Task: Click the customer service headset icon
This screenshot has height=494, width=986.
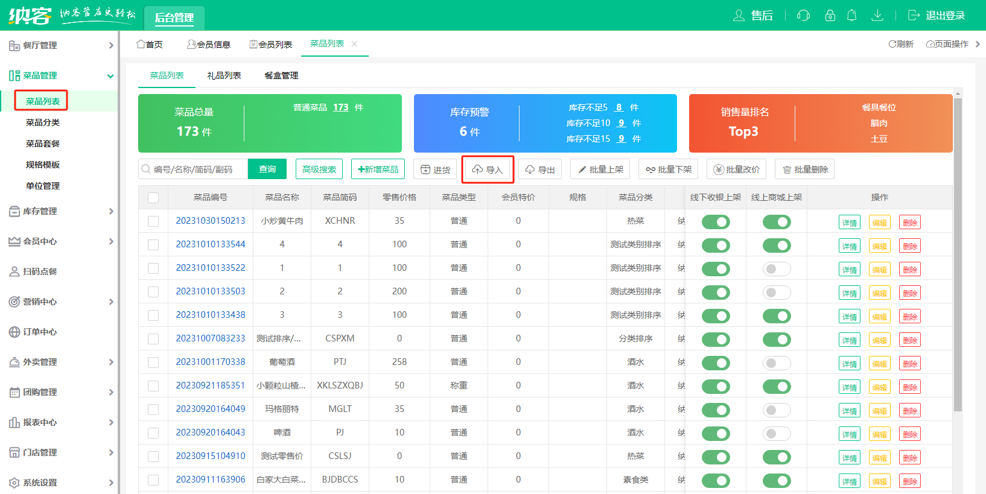Action: (x=803, y=16)
